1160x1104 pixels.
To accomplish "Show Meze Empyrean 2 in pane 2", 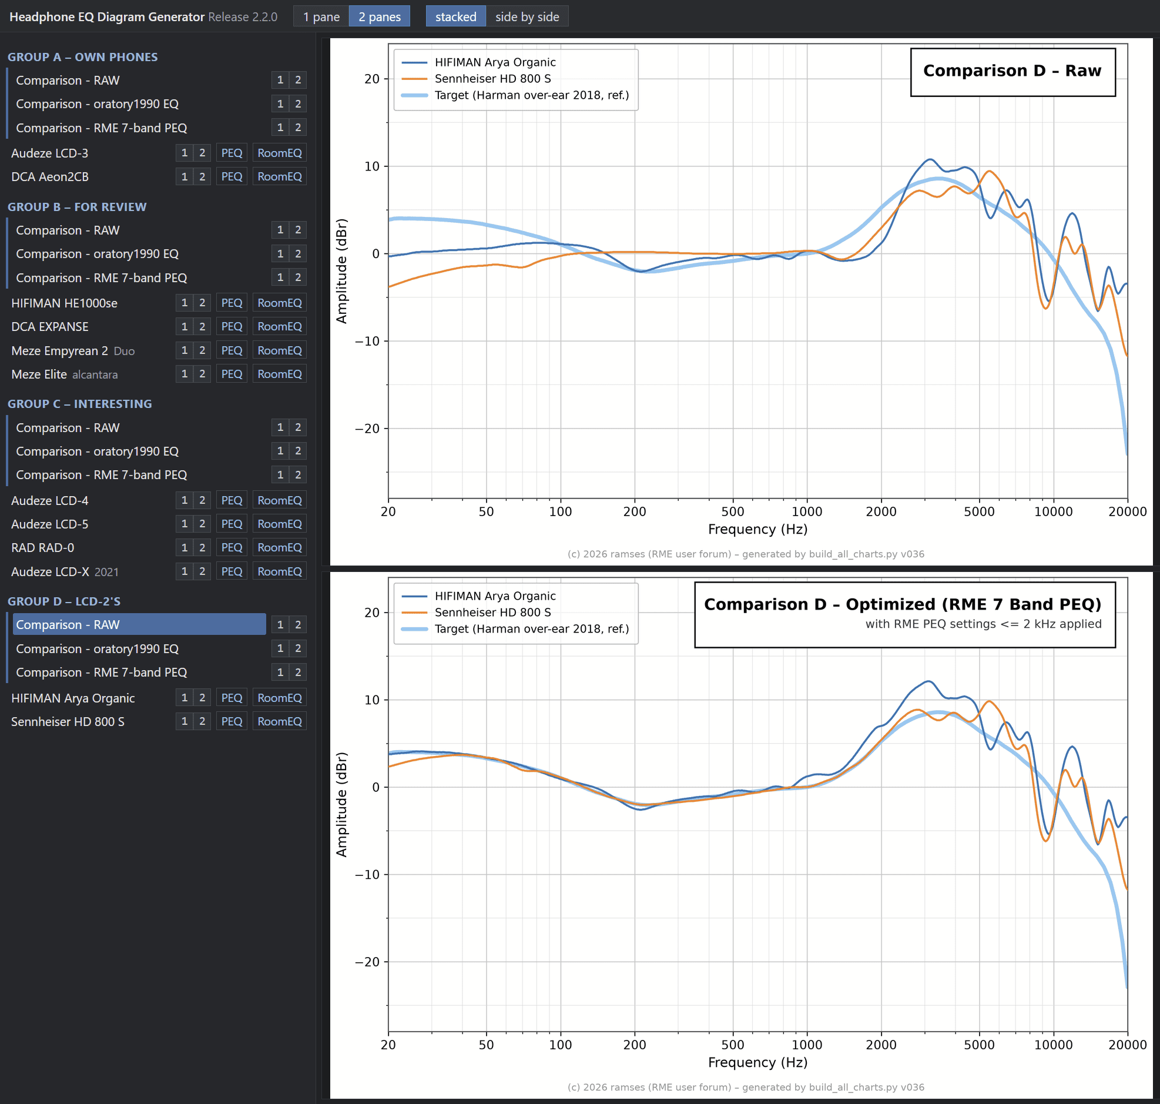I will pyautogui.click(x=202, y=351).
